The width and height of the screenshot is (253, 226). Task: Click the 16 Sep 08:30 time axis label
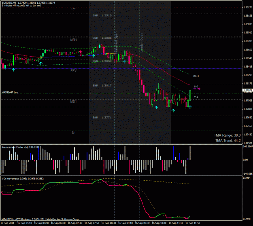tap(108, 223)
